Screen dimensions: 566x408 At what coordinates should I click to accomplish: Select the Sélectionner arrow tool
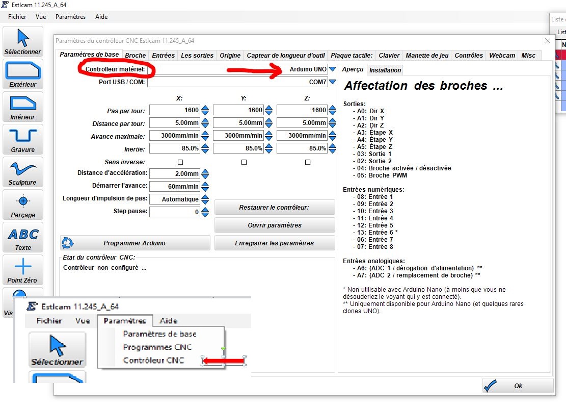(23, 42)
